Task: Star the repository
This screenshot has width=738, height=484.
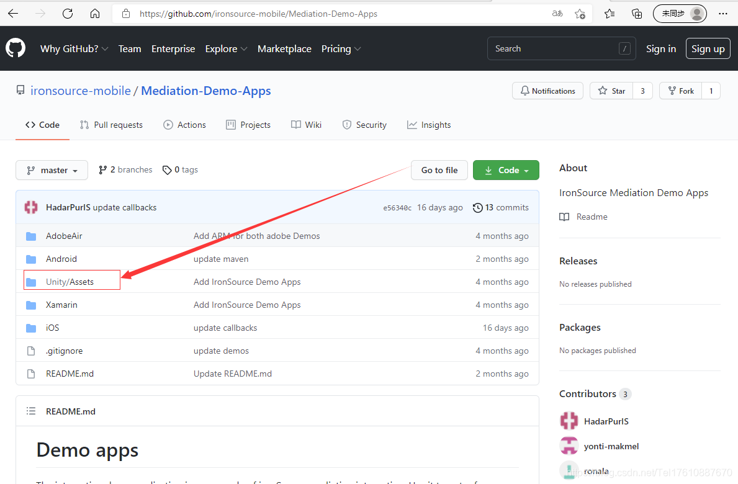Action: tap(611, 91)
